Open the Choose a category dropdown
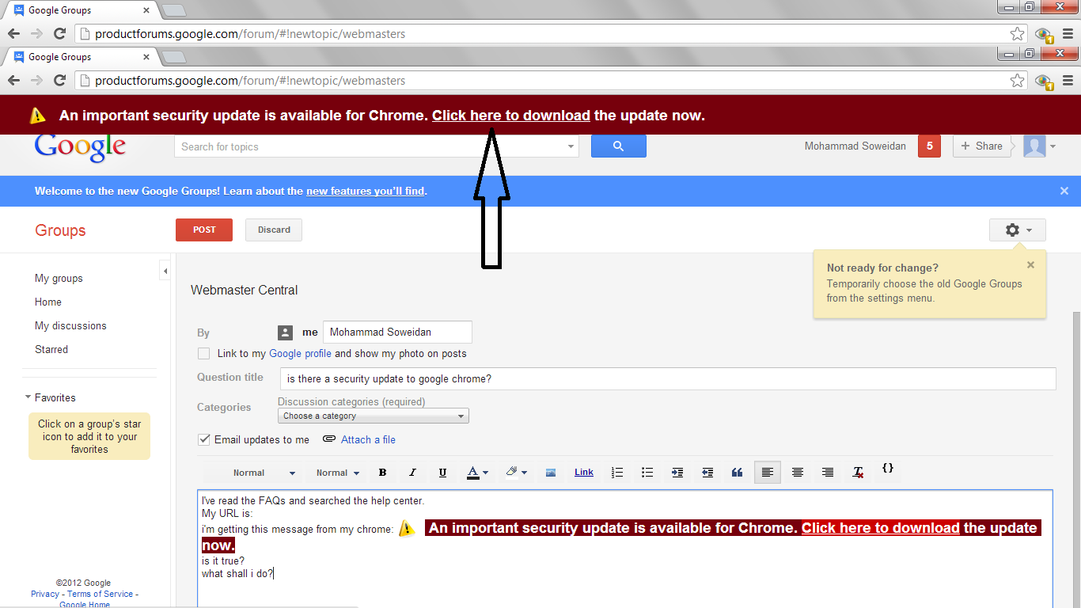 point(374,416)
